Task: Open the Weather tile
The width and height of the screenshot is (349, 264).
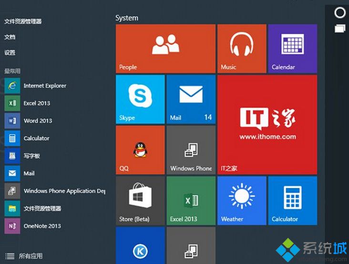Action: 242,201
